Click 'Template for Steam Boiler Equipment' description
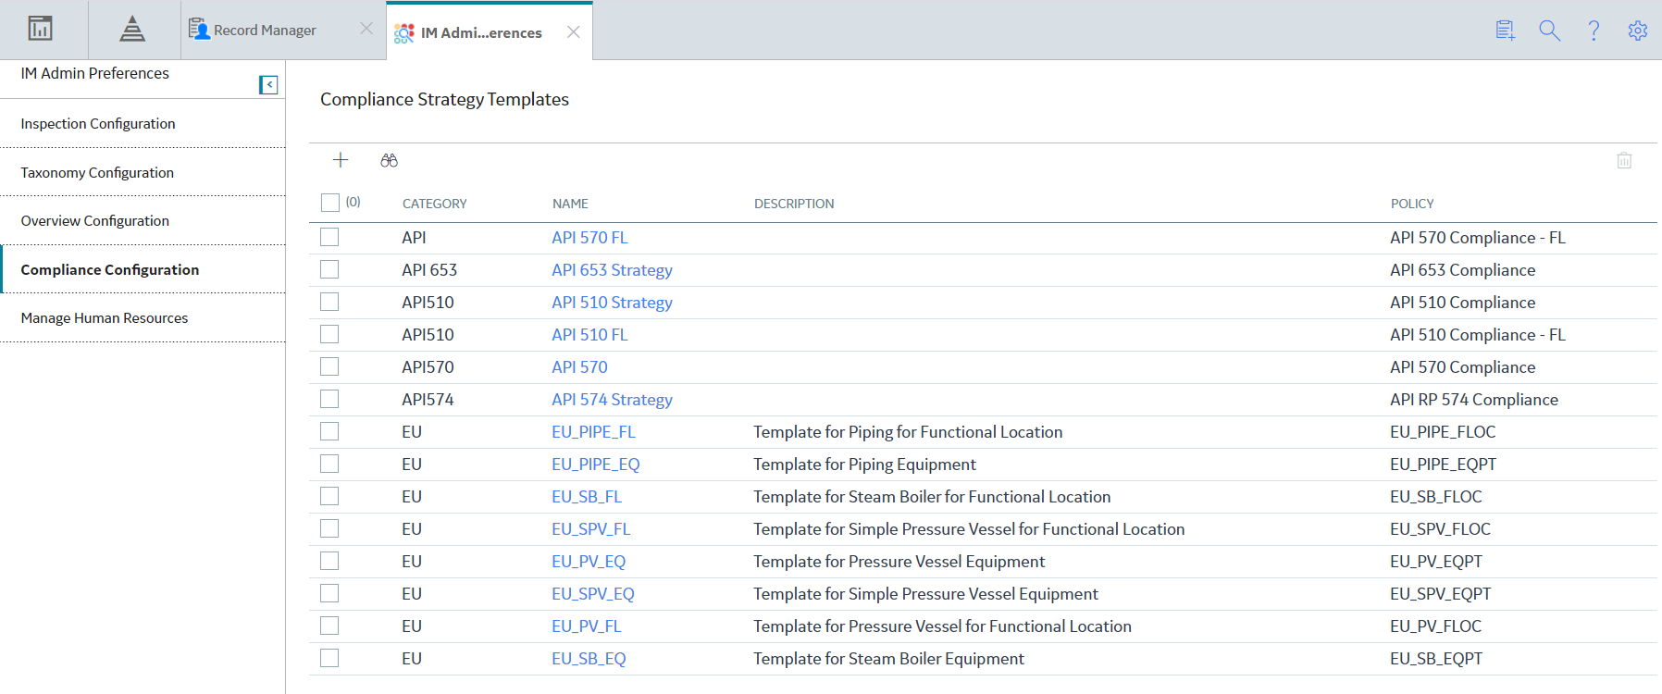1662x694 pixels. coord(888,659)
